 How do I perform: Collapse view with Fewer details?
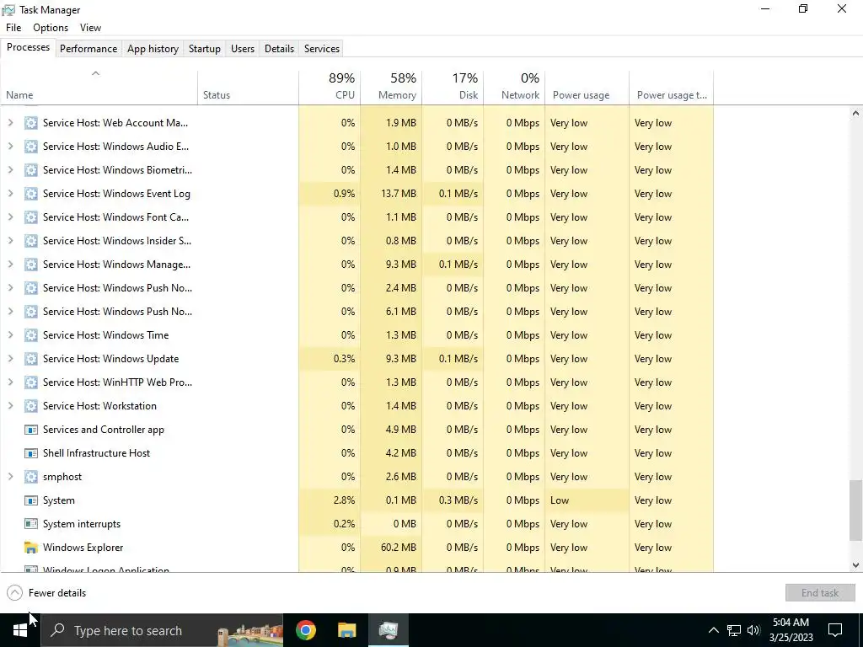pyautogui.click(x=47, y=592)
